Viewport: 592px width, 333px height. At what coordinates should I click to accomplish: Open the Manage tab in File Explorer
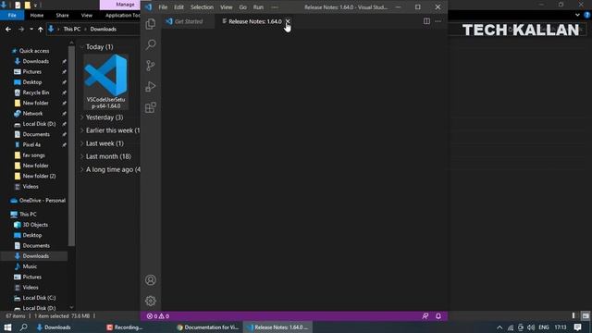(x=125, y=5)
